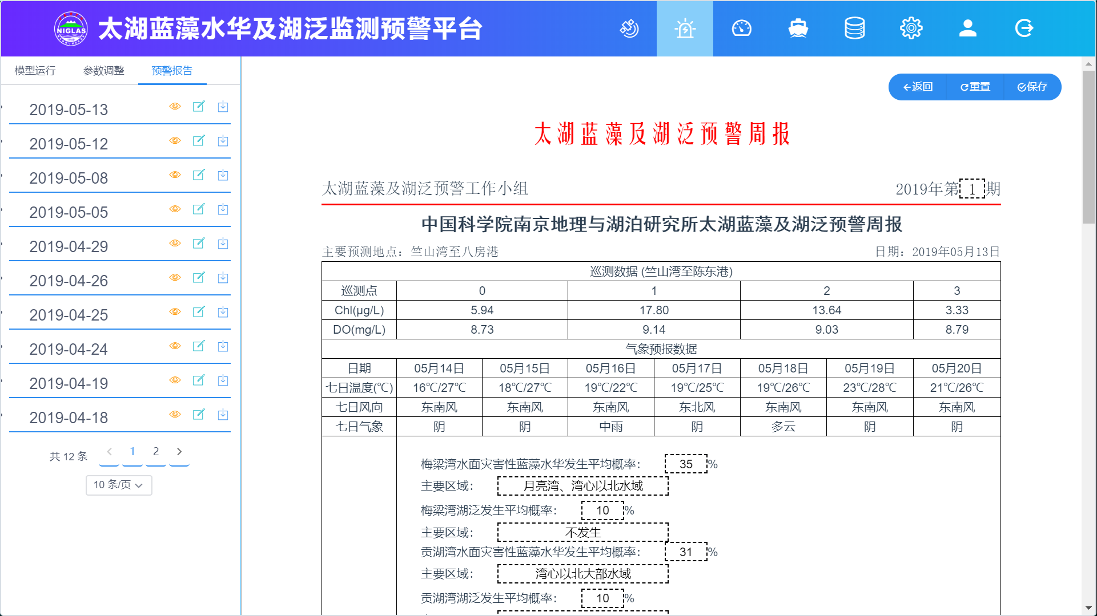Edit the issue number field after 2019年第
1097x616 pixels.
972,189
